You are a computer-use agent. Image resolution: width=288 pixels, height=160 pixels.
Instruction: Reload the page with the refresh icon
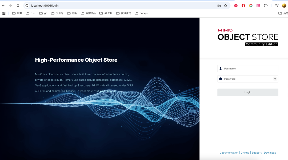18,6
